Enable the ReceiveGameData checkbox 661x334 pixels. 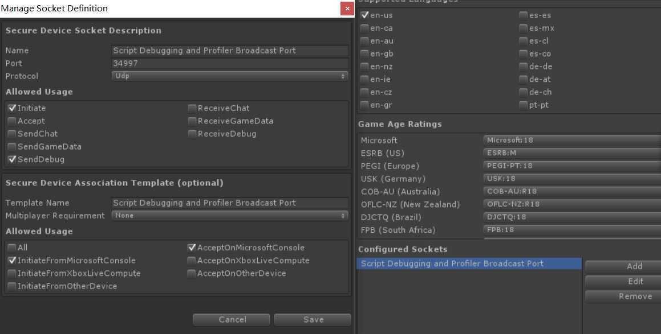point(192,121)
